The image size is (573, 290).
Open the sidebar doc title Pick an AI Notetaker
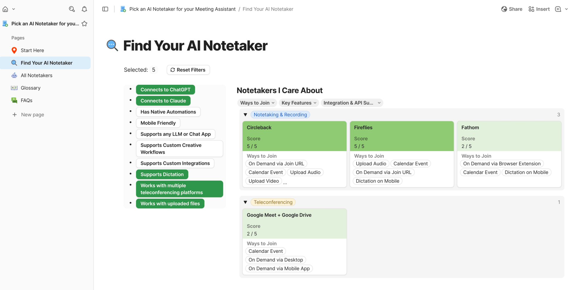click(x=45, y=24)
